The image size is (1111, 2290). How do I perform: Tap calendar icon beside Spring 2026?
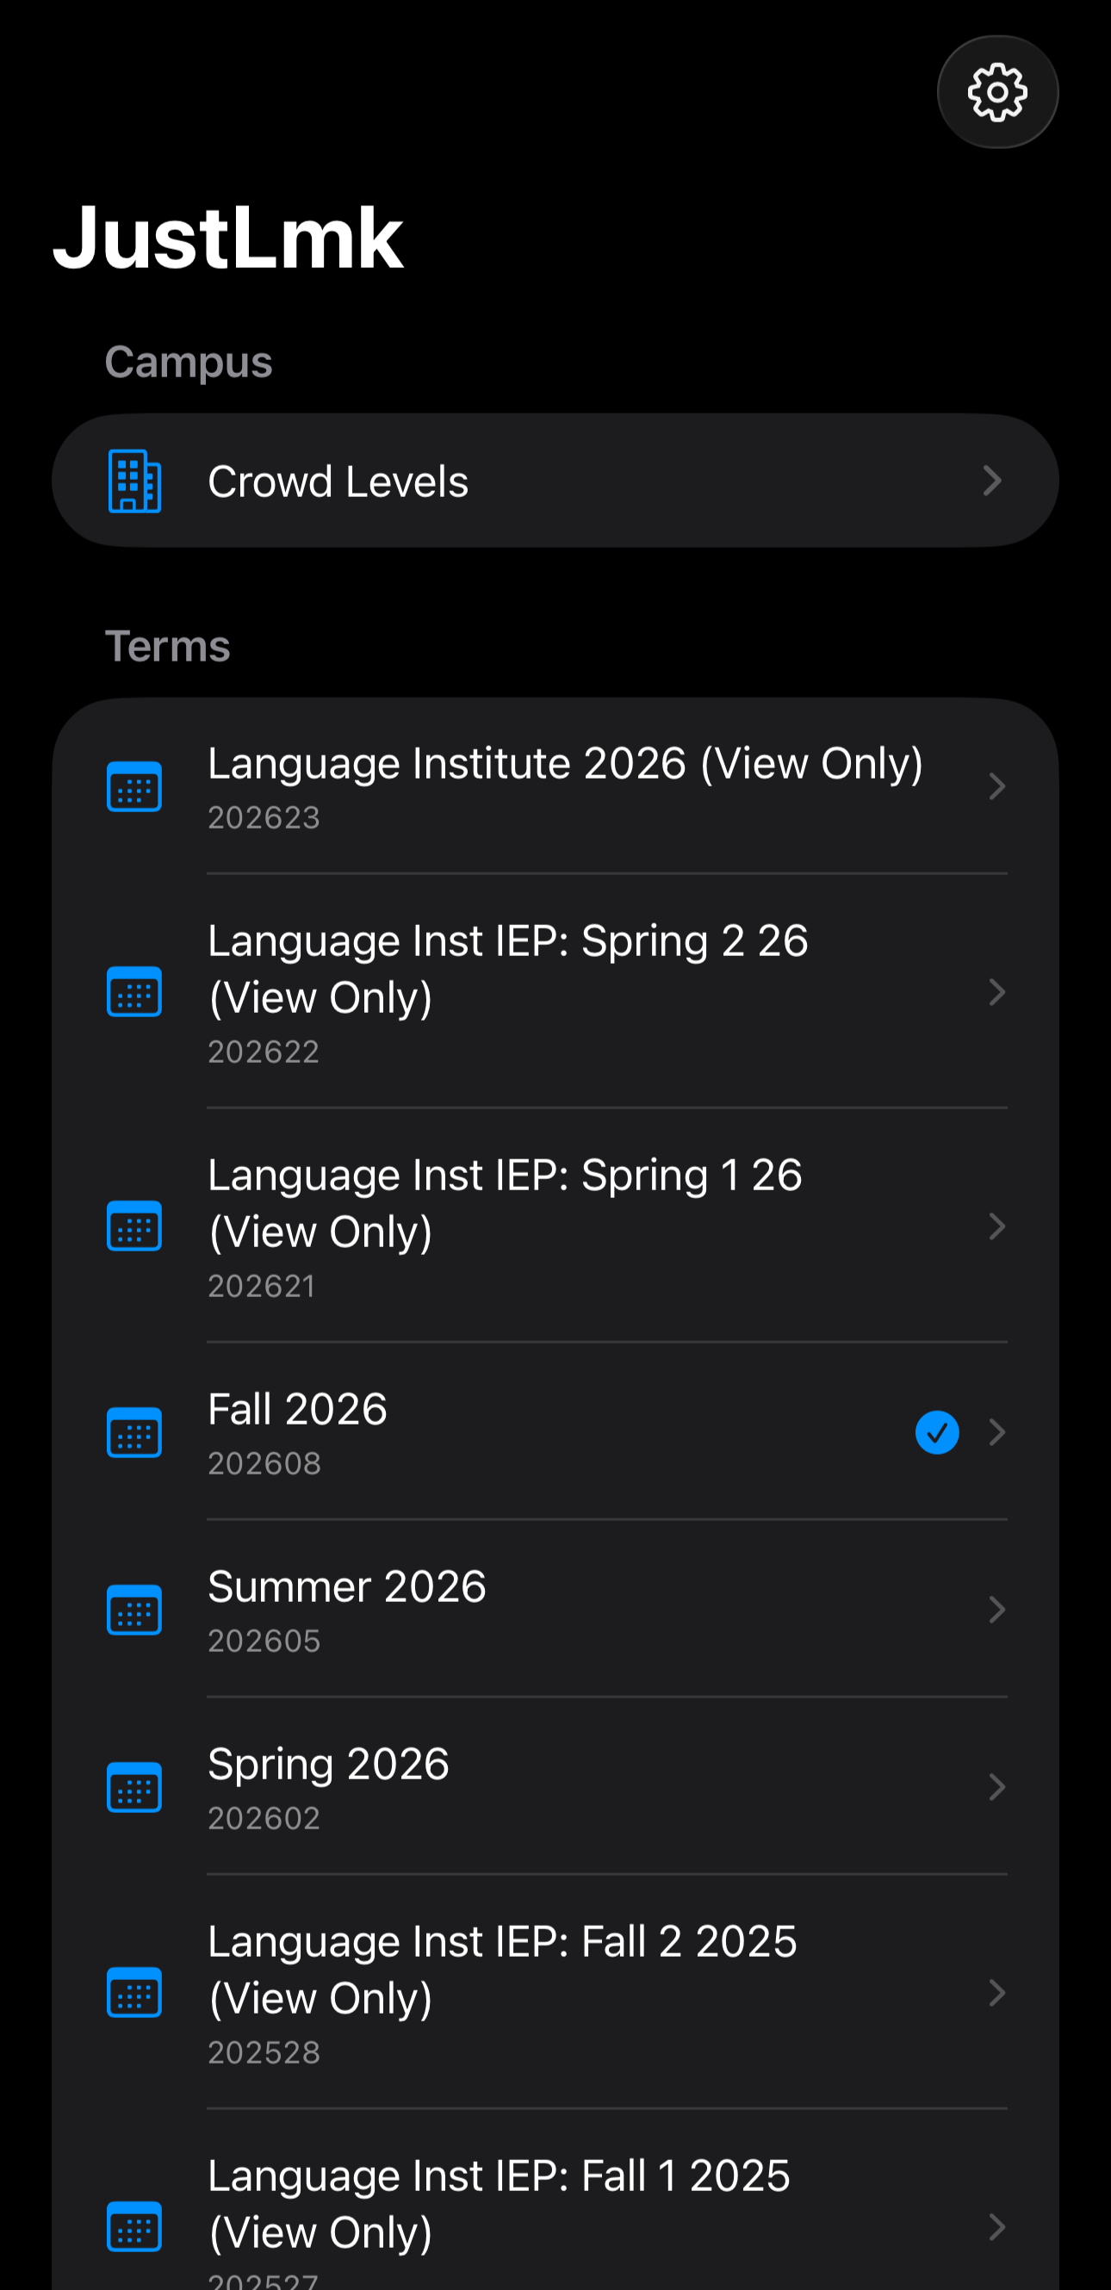pos(134,1787)
